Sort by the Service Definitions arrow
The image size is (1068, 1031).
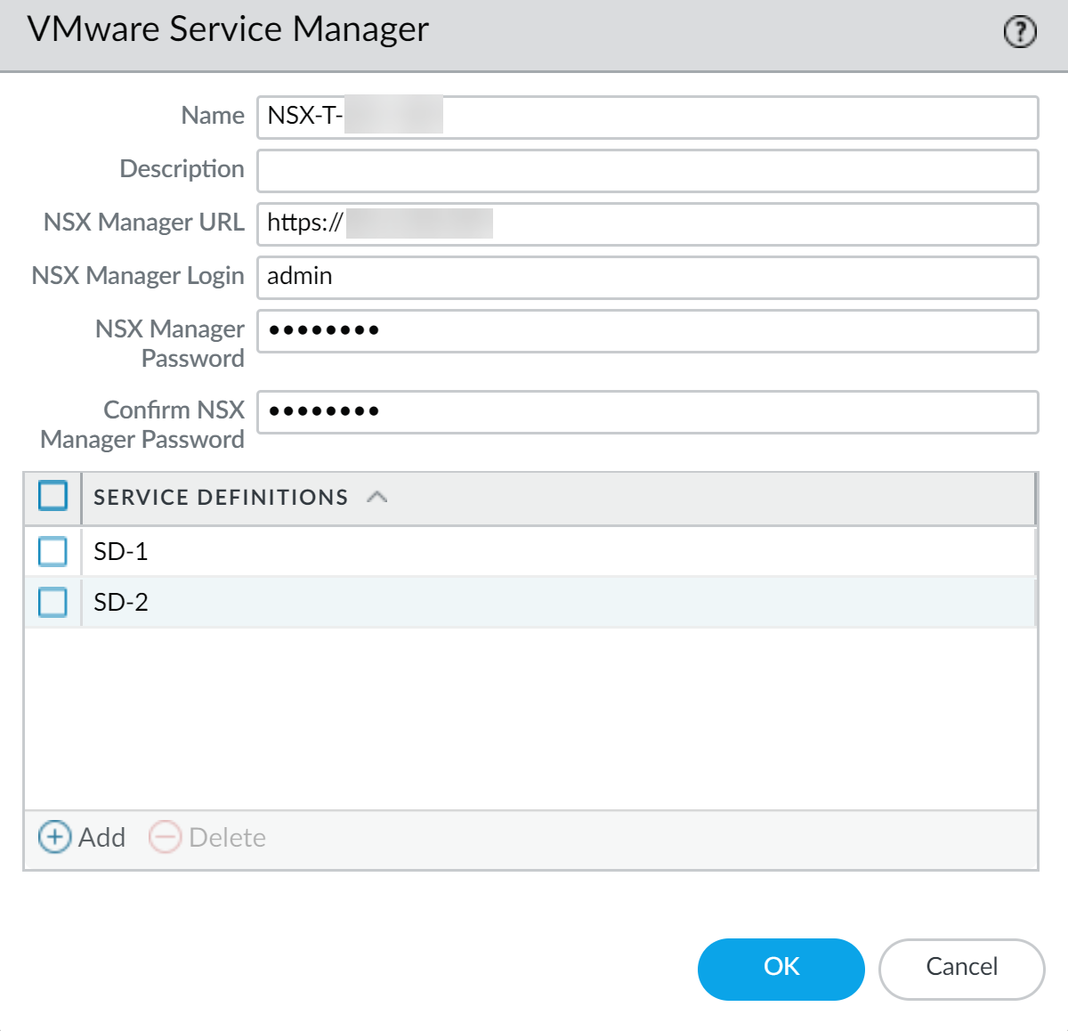[x=377, y=497]
